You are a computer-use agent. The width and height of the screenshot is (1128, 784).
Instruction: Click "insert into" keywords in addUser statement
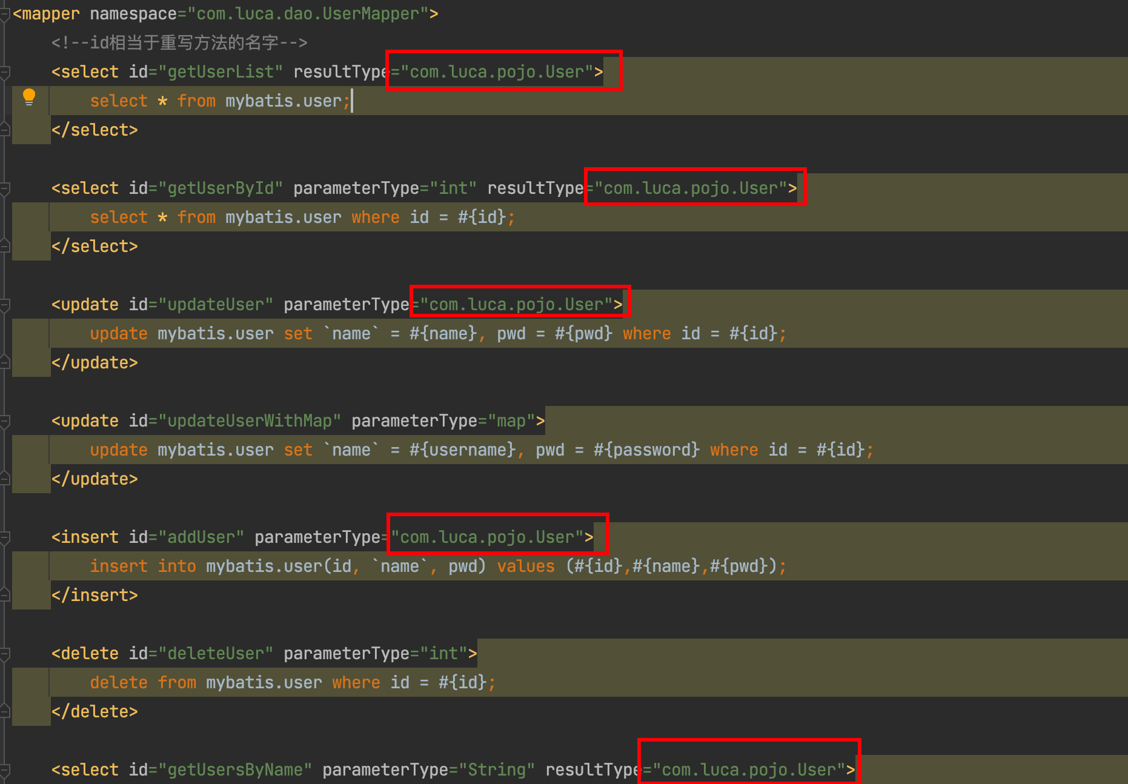click(x=143, y=566)
